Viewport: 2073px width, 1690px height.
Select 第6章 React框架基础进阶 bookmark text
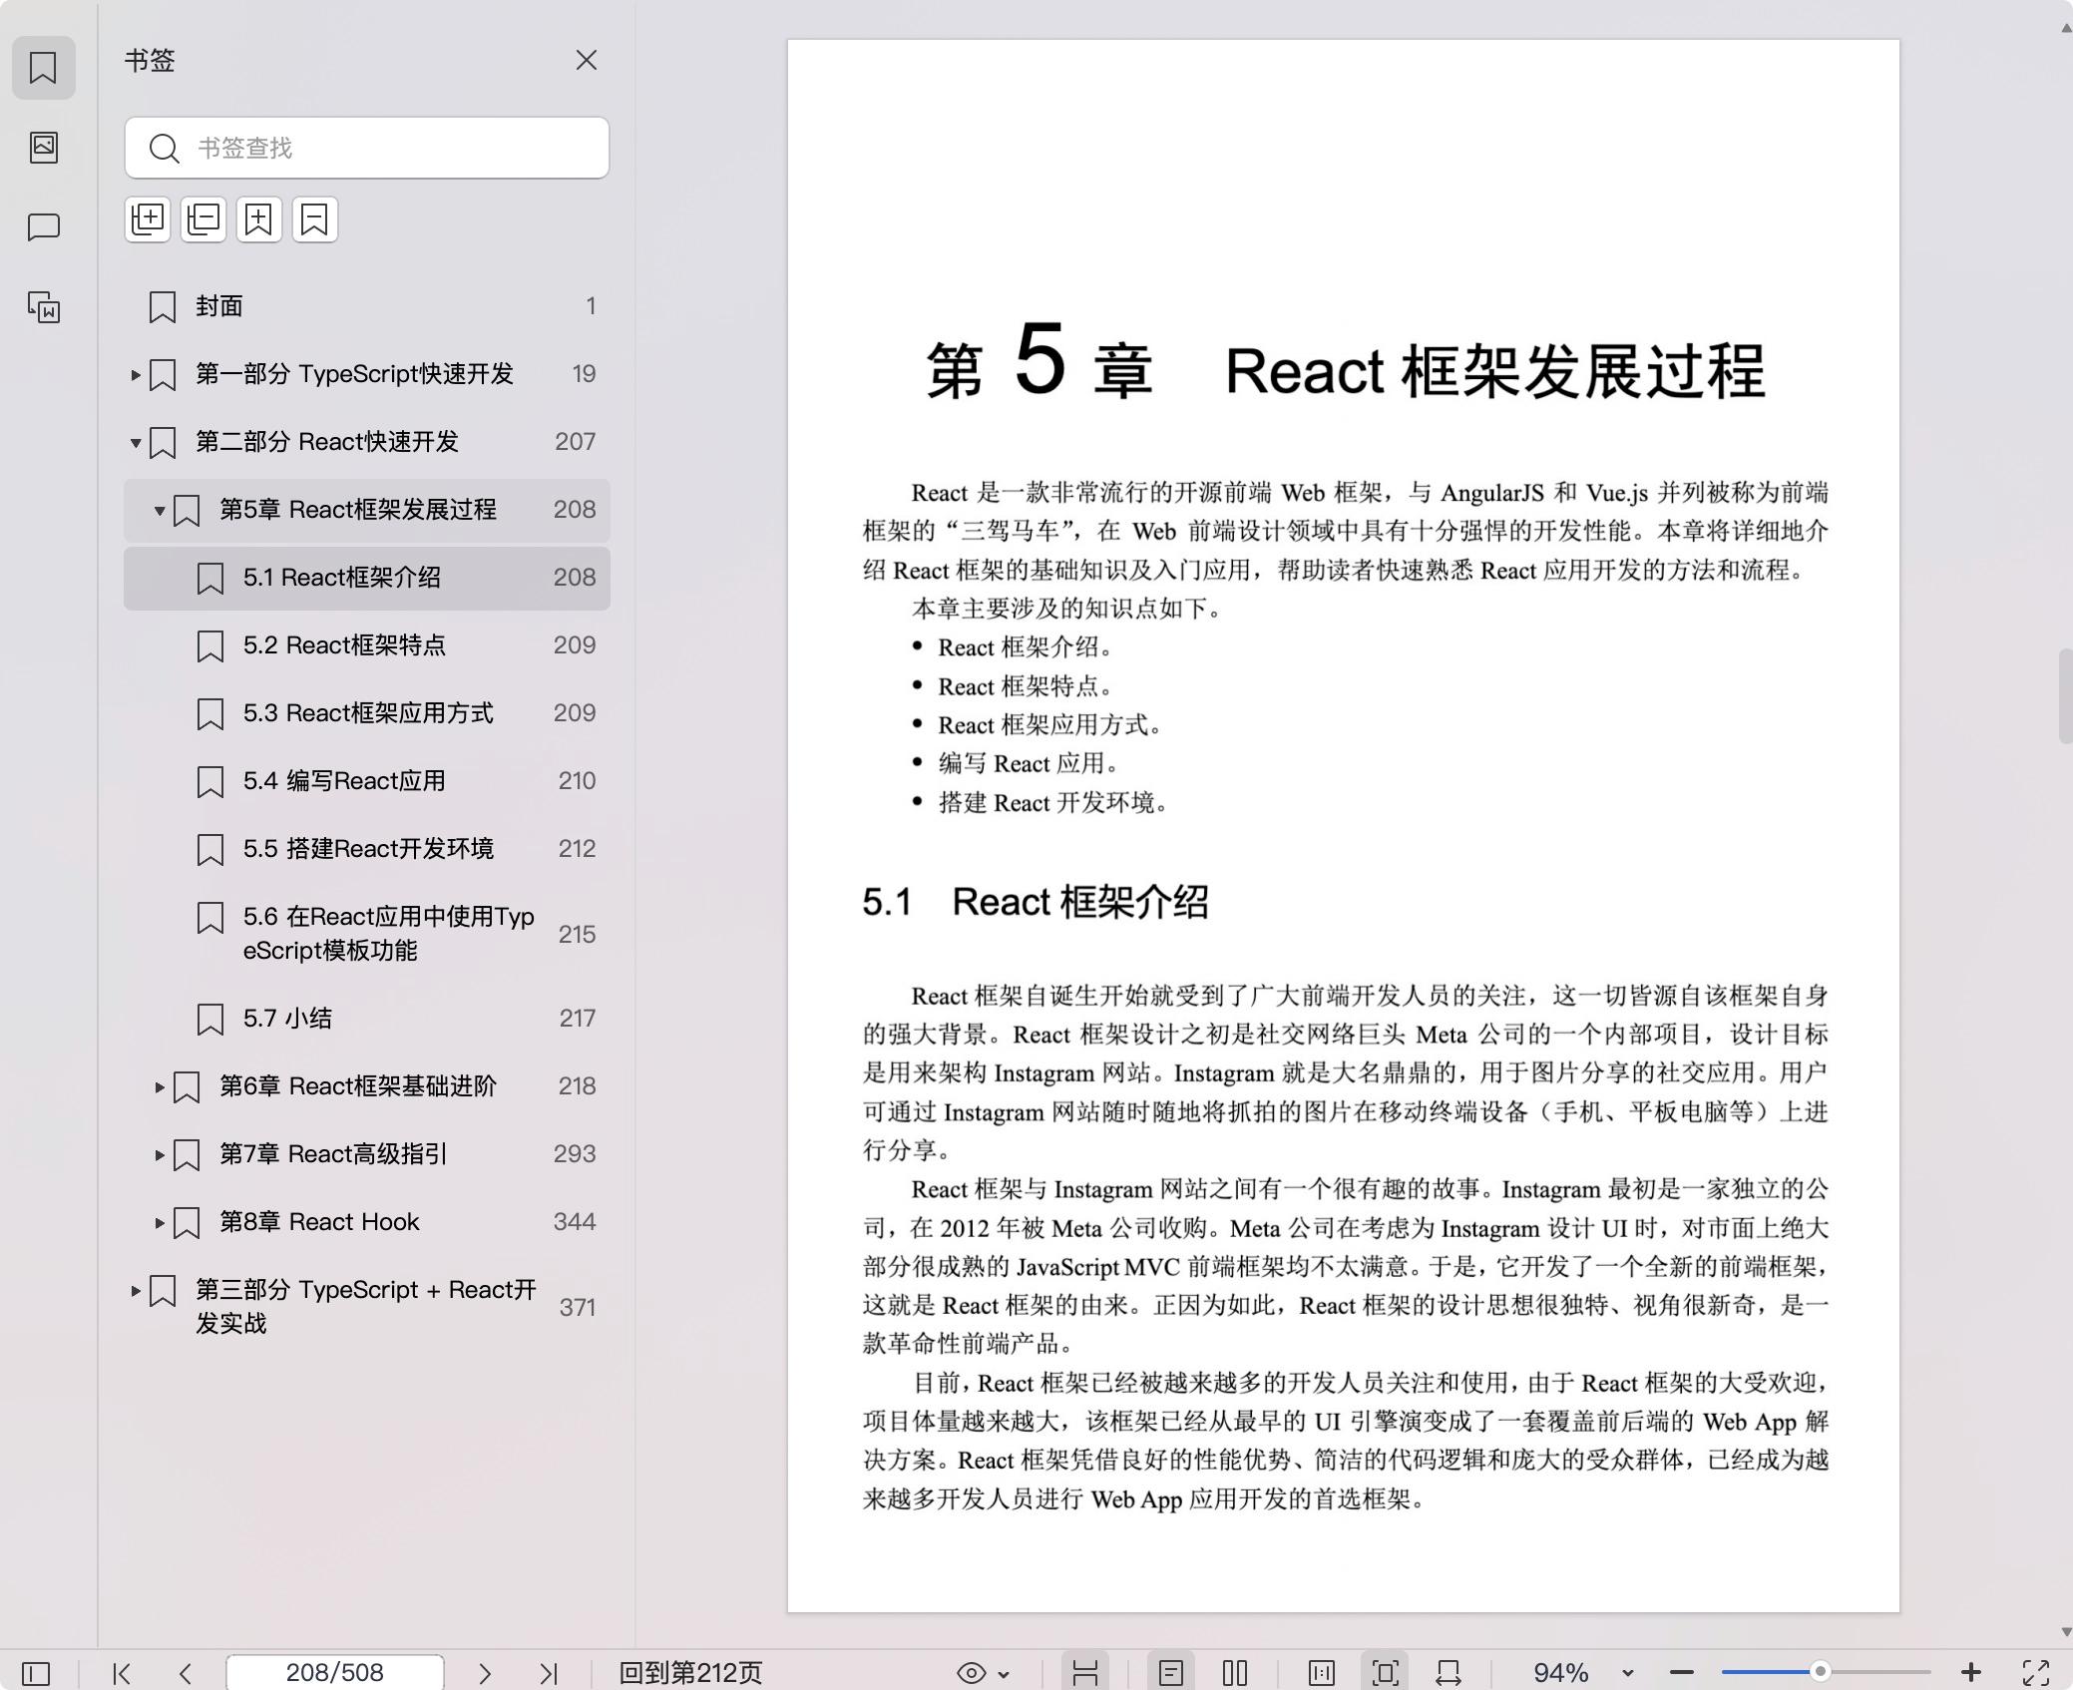[357, 1086]
